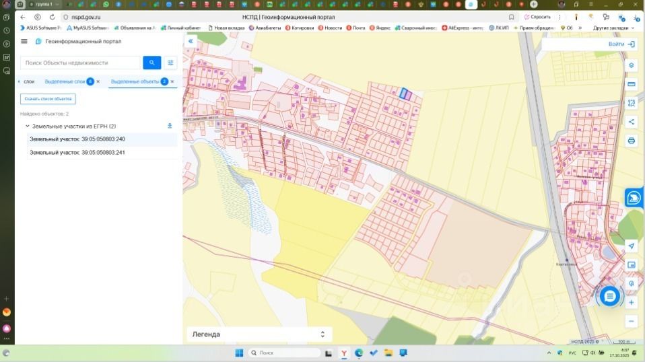This screenshot has height=362, width=645.
Task: Click the blue search magnifier button
Action: click(x=152, y=63)
